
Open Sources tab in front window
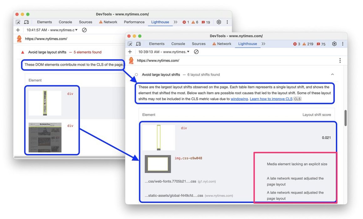199,44
